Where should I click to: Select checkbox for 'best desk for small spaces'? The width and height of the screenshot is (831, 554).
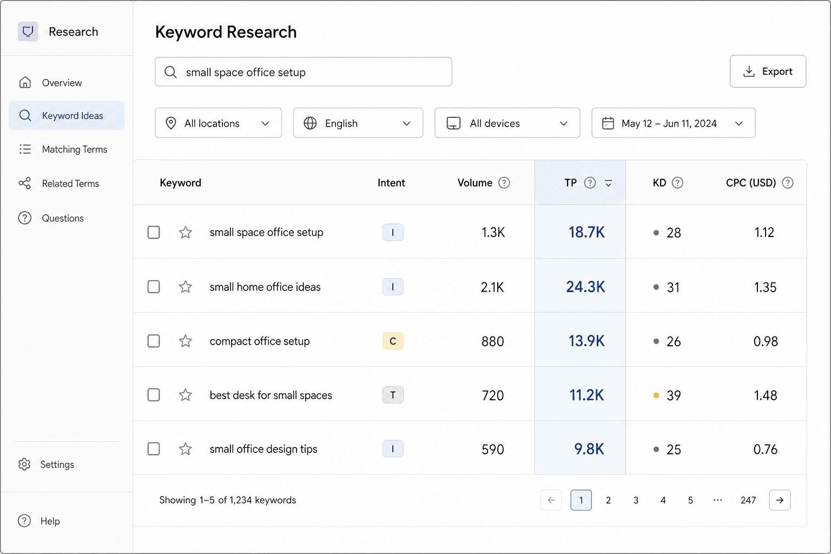154,395
